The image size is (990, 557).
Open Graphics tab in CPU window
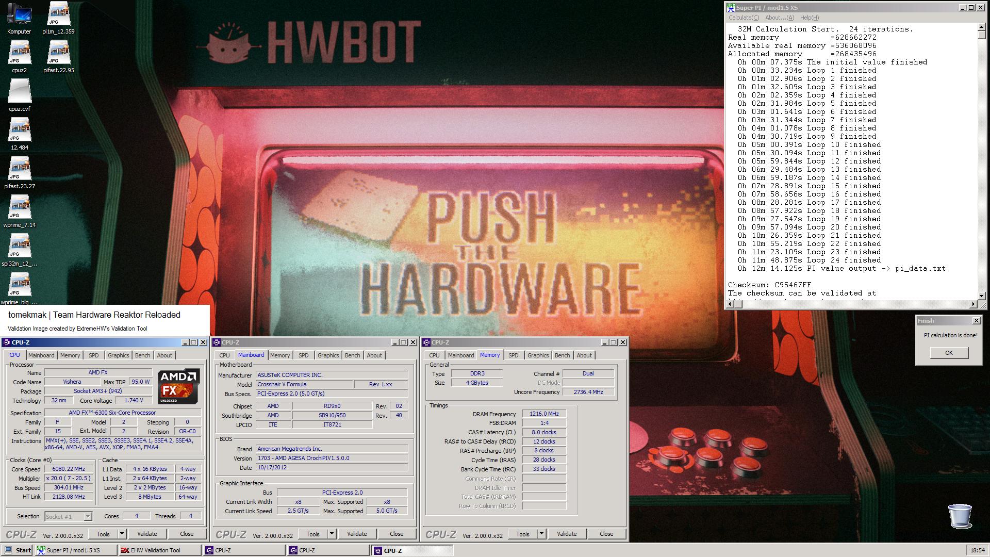pyautogui.click(x=118, y=355)
